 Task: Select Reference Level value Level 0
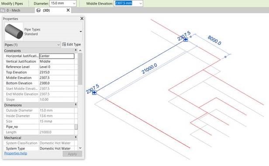click(x=57, y=67)
